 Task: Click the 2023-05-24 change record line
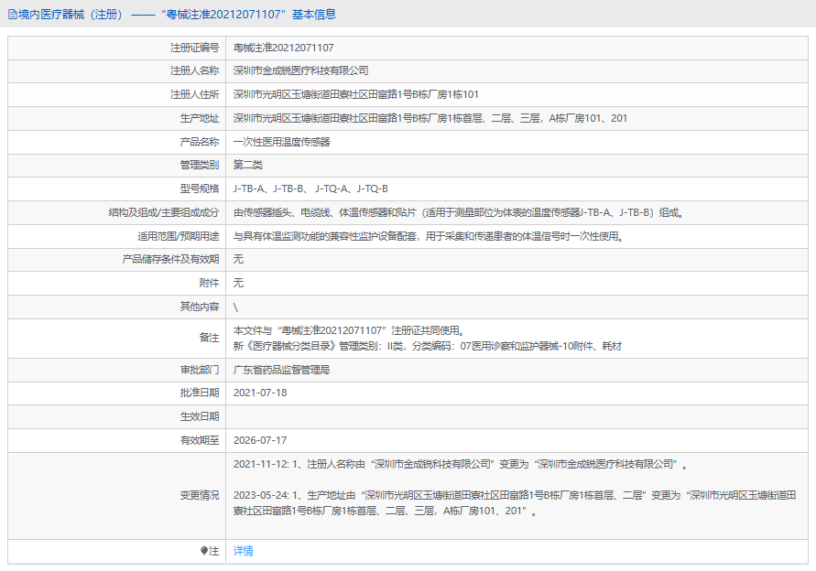click(515, 503)
